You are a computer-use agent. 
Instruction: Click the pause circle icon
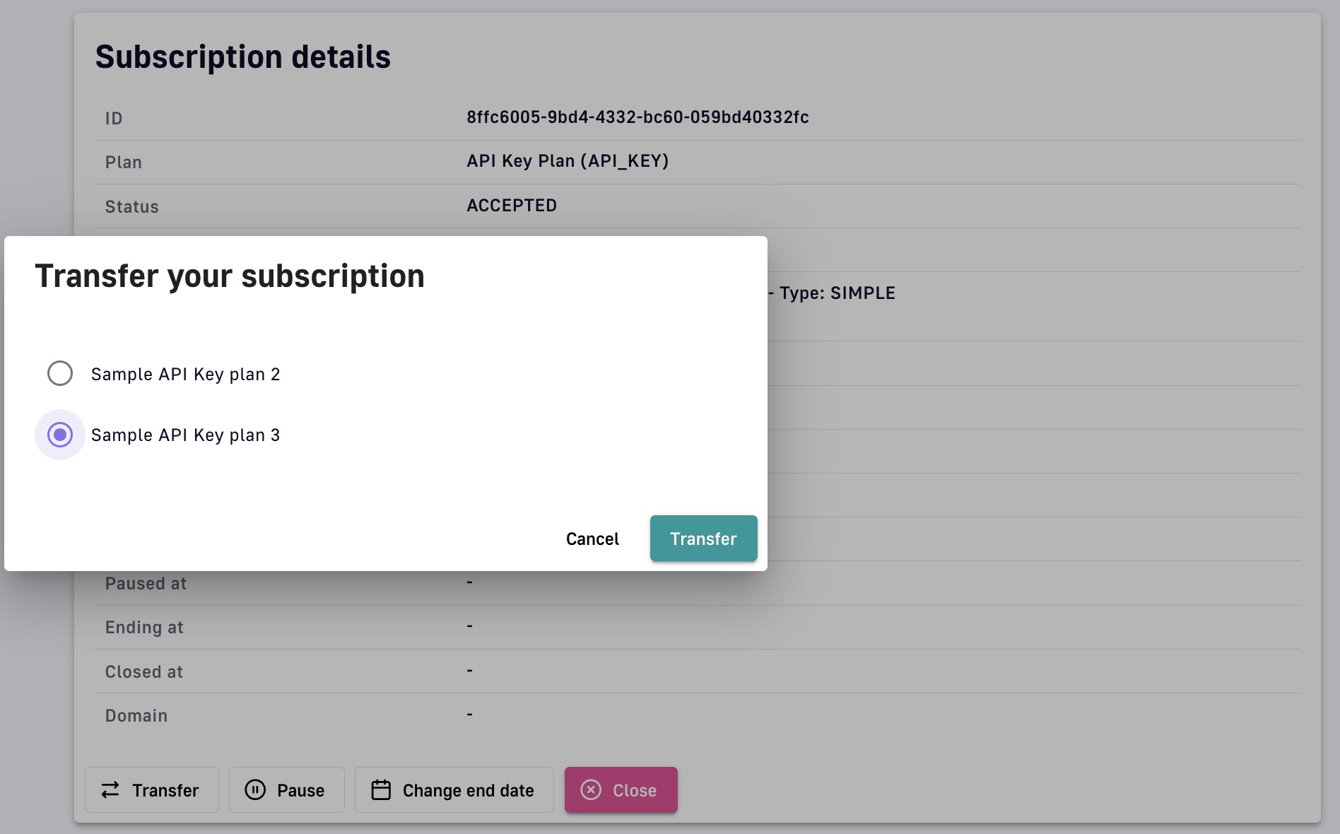point(255,789)
